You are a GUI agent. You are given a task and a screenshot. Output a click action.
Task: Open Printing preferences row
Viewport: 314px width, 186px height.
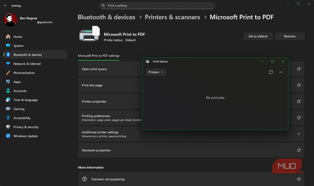pos(191,118)
